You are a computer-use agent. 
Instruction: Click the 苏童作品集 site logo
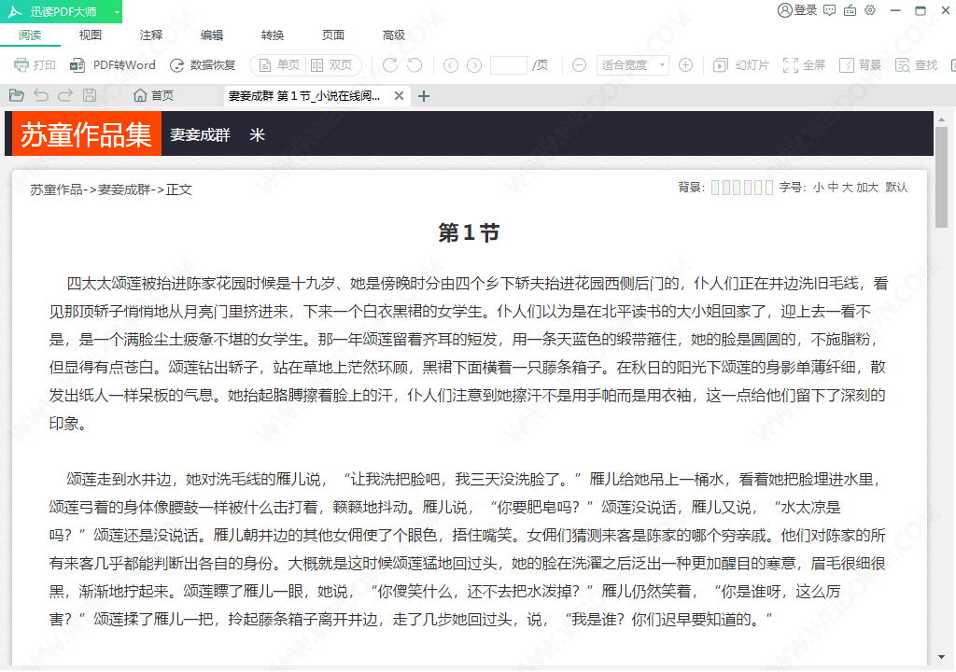[86, 134]
